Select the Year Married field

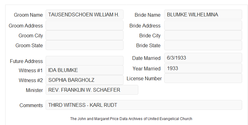tap(203, 68)
